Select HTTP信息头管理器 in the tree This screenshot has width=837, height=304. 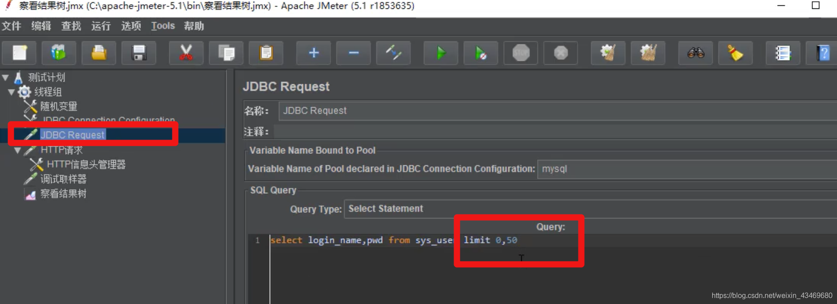86,164
